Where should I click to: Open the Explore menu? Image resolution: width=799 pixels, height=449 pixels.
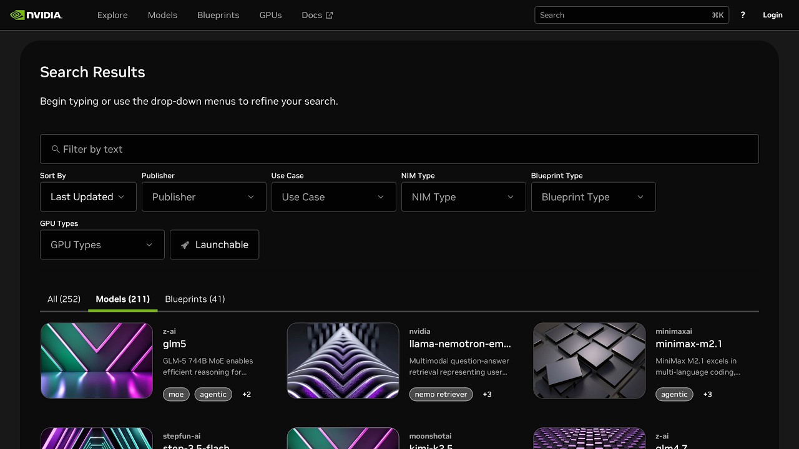[x=112, y=15]
